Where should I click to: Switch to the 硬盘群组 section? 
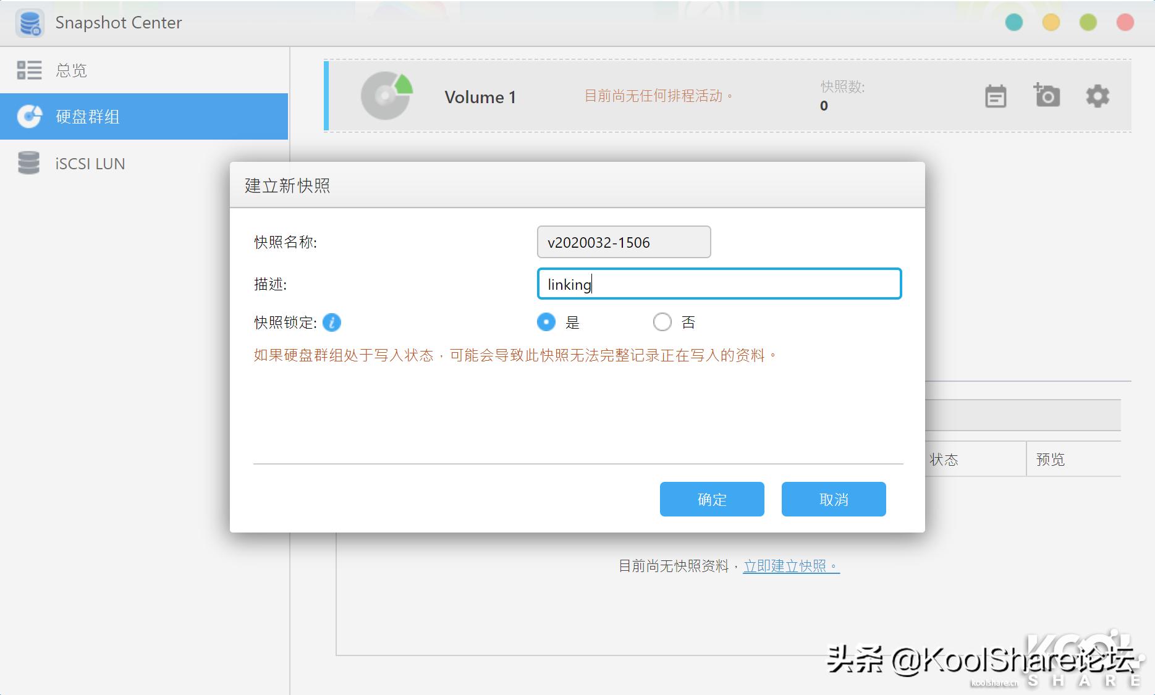(87, 116)
